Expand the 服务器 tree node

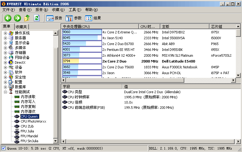click(6, 38)
